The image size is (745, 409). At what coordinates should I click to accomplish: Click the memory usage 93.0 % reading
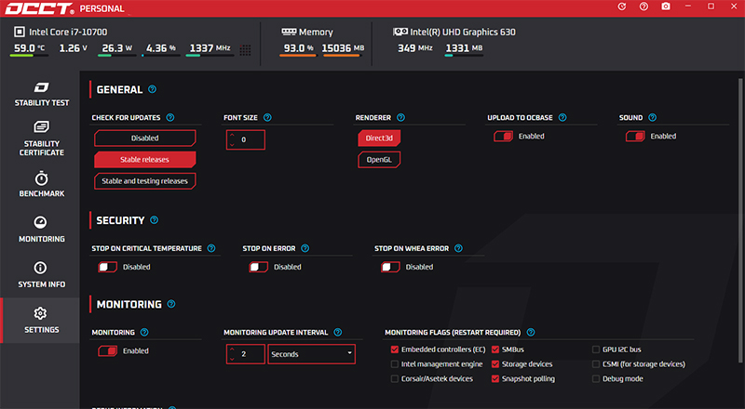(x=299, y=48)
